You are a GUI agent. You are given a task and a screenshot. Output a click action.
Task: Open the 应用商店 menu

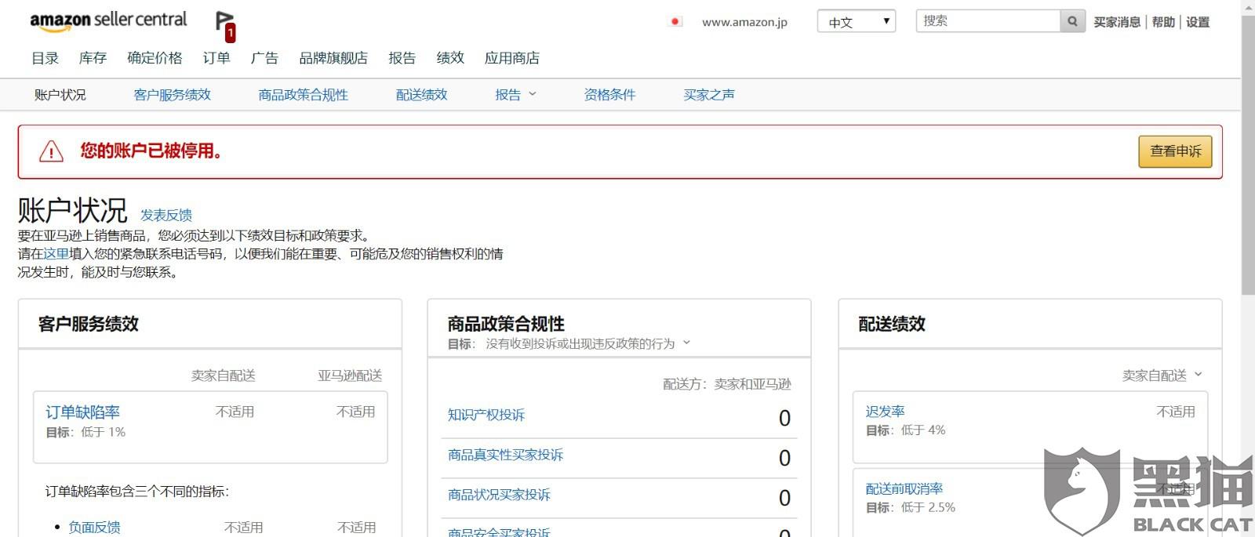[511, 58]
